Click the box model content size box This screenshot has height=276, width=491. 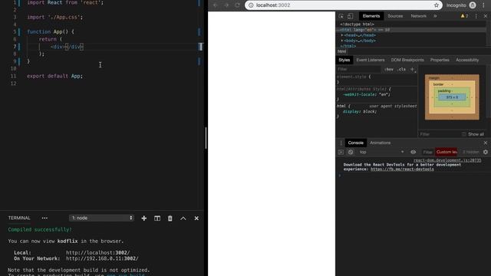[x=452, y=97]
